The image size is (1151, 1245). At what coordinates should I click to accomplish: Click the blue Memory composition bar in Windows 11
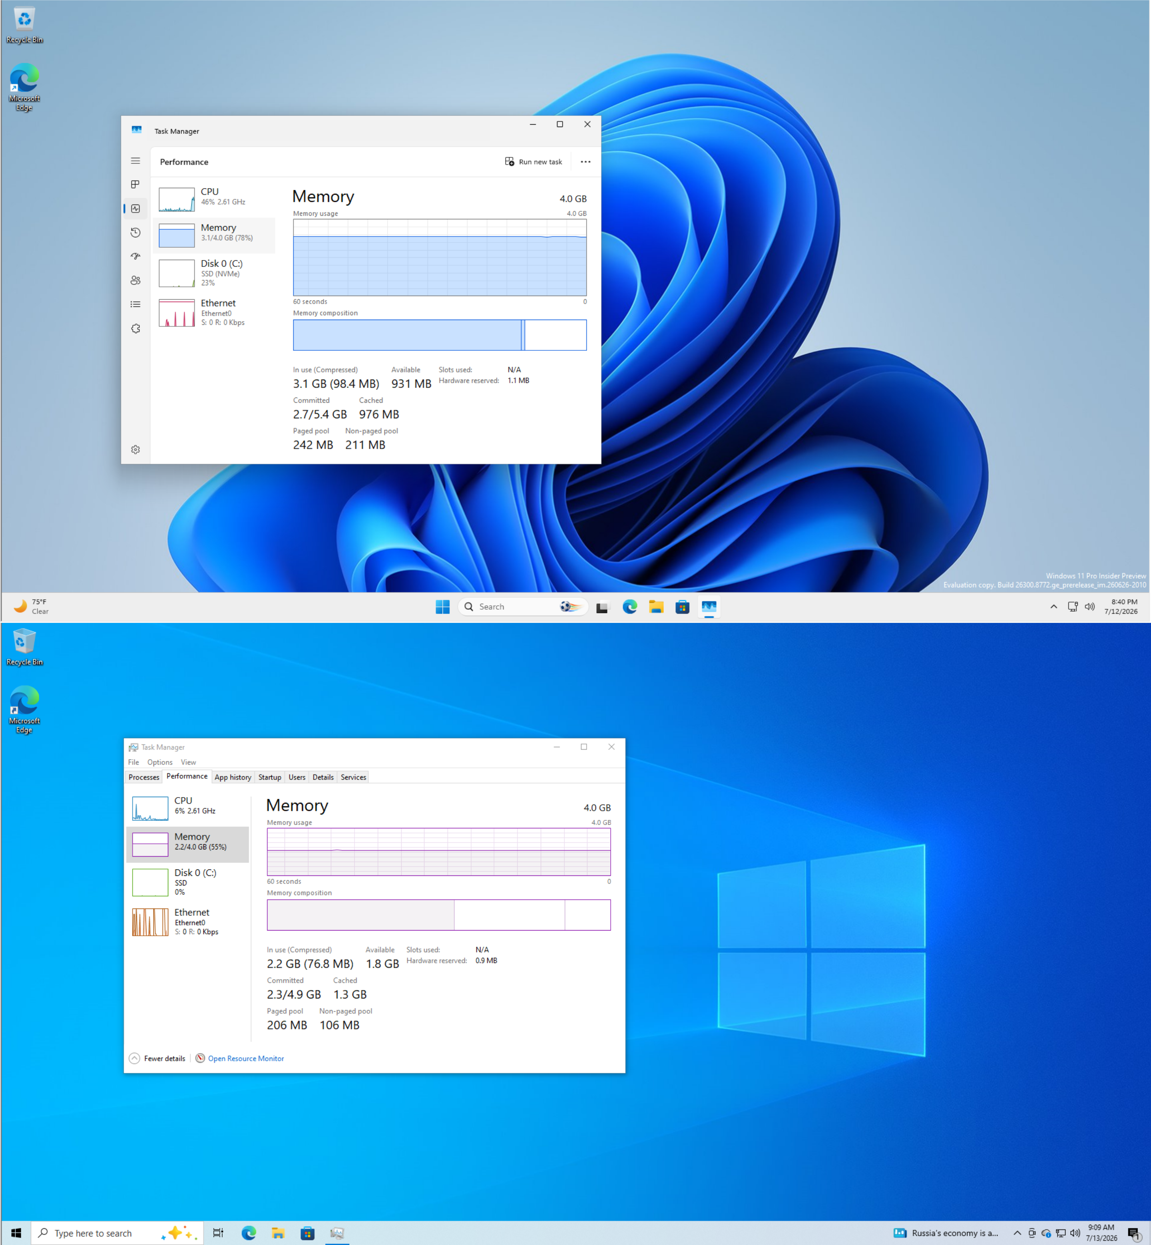pyautogui.click(x=440, y=335)
